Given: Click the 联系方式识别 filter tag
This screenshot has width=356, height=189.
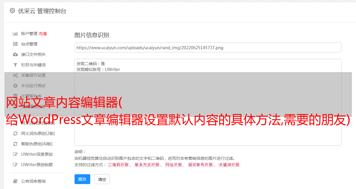Looking at the screenshot, I should (x=147, y=165).
